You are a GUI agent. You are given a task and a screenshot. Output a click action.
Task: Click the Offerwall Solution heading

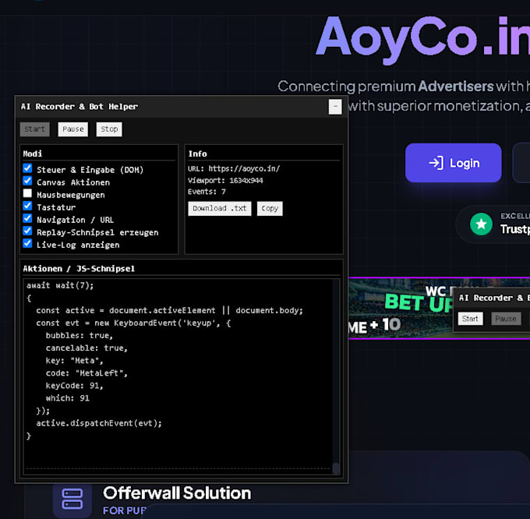click(177, 493)
